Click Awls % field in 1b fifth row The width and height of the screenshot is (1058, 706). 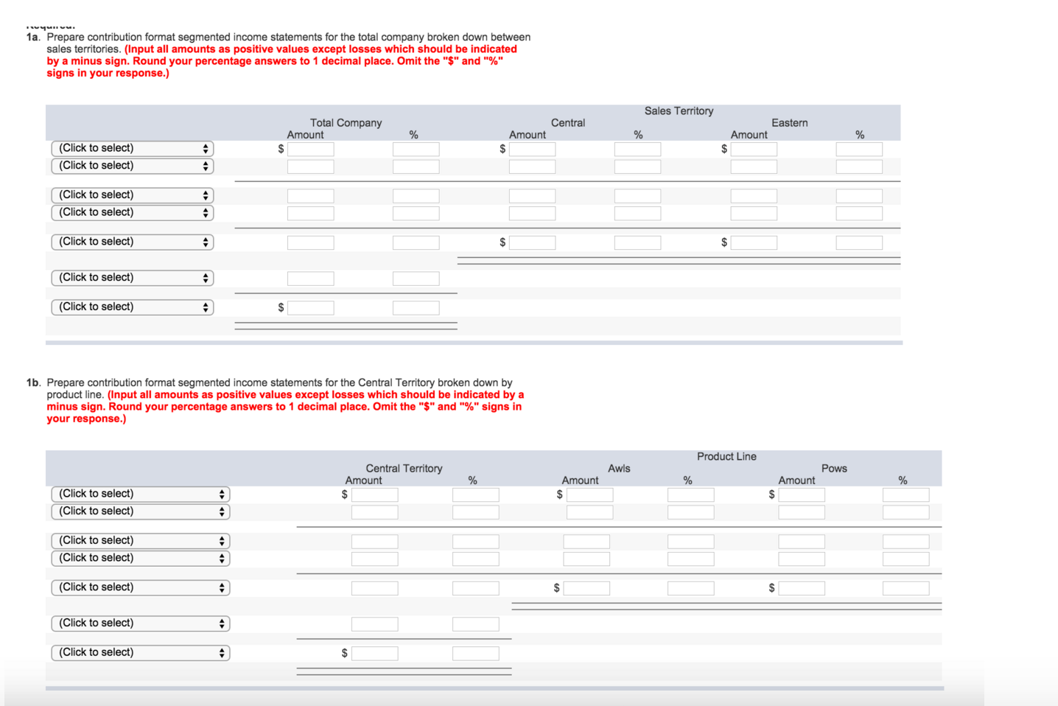[690, 588]
